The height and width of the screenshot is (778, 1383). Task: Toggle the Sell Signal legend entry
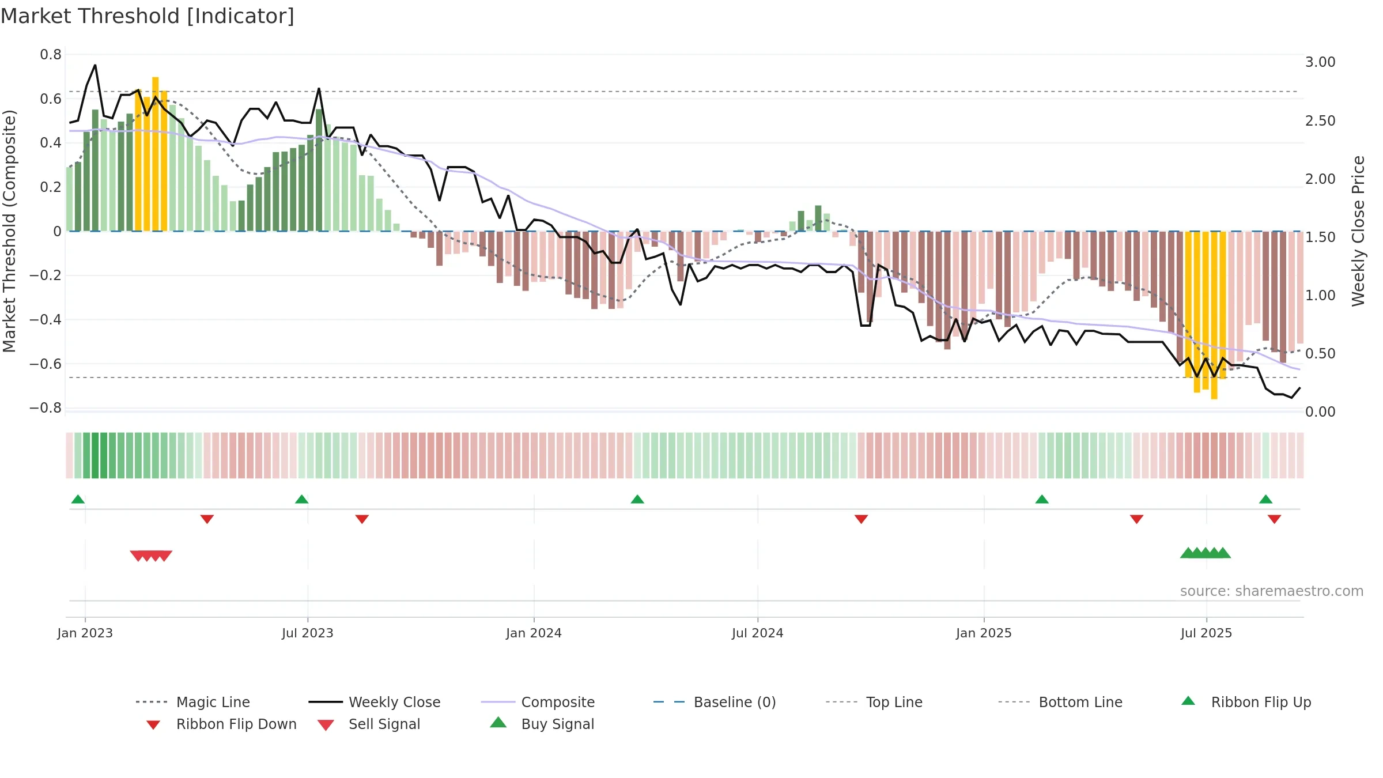click(x=369, y=724)
